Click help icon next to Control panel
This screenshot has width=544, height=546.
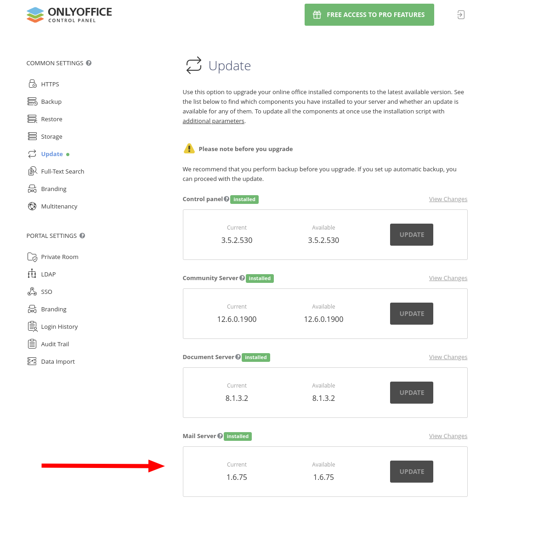[x=227, y=199]
